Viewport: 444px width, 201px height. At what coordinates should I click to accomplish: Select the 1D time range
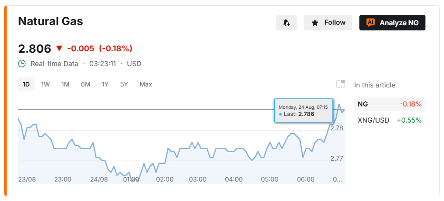pyautogui.click(x=26, y=85)
